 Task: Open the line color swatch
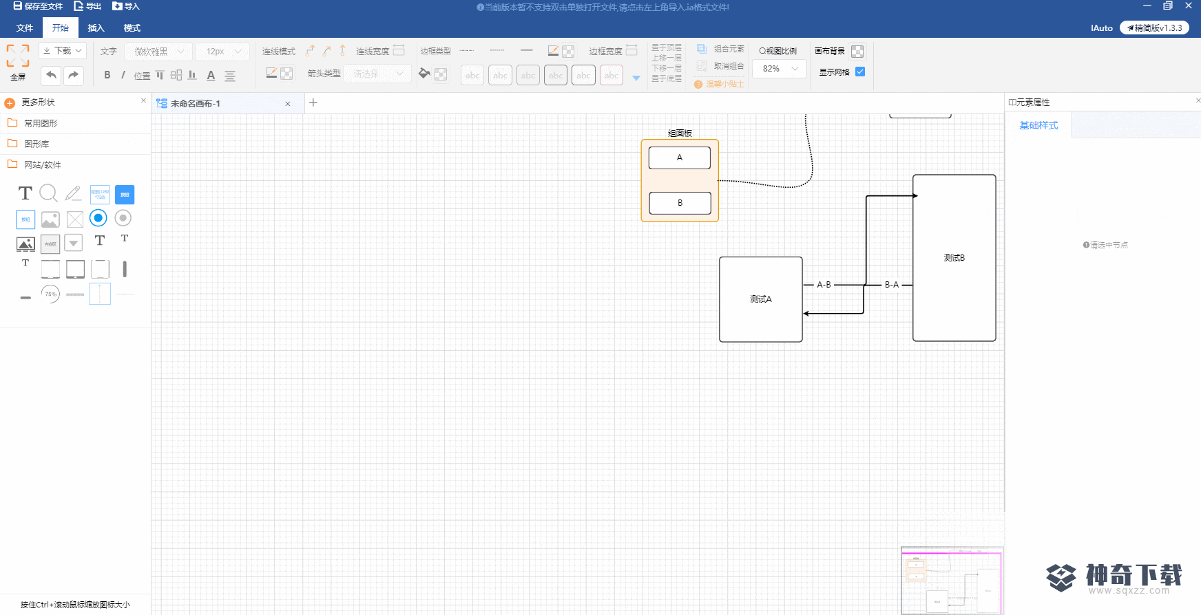point(287,74)
